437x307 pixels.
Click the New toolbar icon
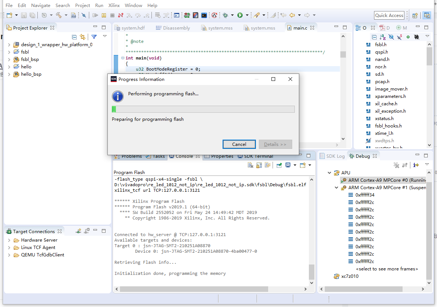coord(10,15)
